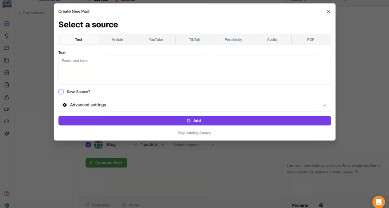Click the Skip Adding Source link
The height and width of the screenshot is (208, 389).
(194, 133)
